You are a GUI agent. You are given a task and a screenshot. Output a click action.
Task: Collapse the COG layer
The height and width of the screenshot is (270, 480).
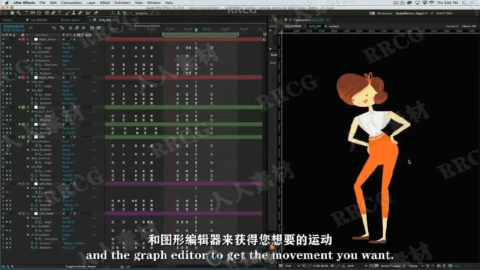point(20,137)
